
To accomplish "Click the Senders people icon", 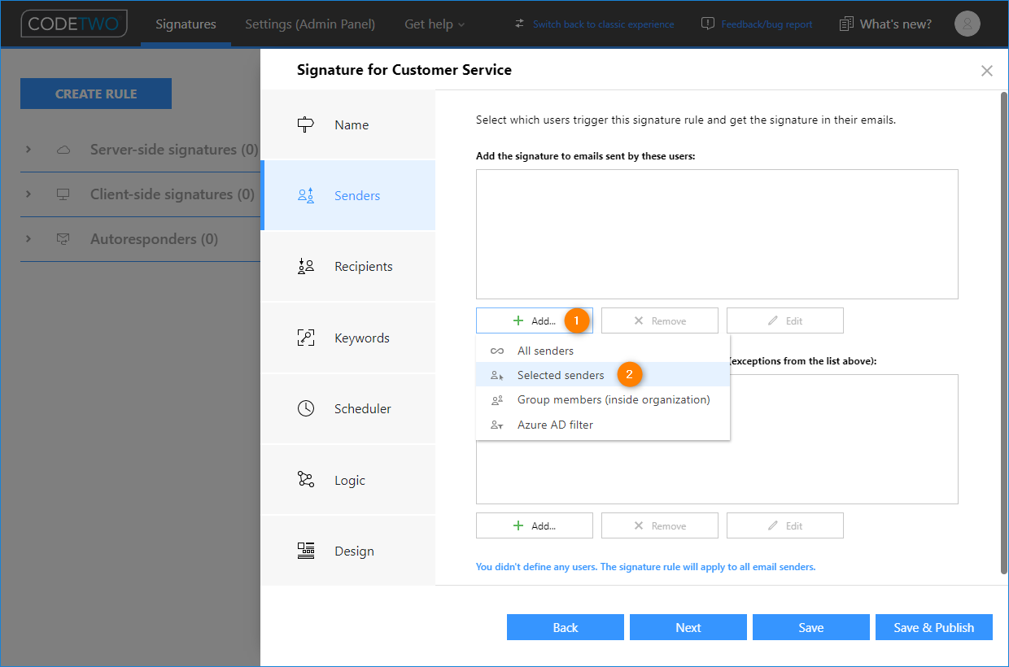I will (306, 195).
